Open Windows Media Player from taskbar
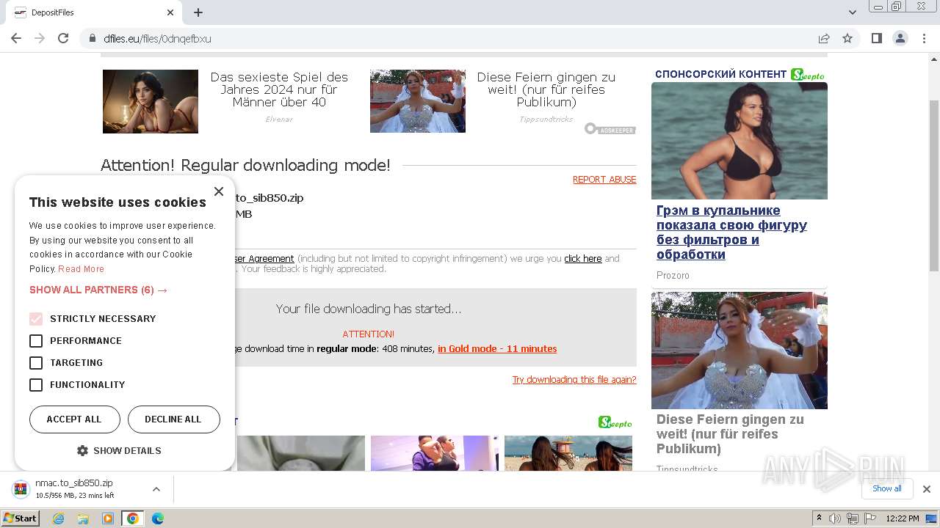Screen dimensions: 940x528 pyautogui.click(x=108, y=518)
